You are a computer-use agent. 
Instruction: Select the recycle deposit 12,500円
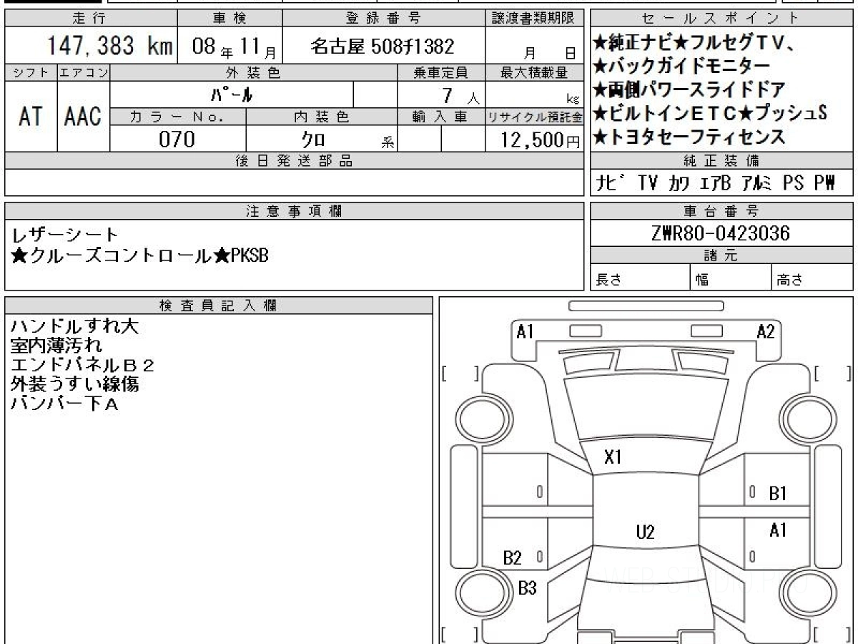pyautogui.click(x=540, y=140)
